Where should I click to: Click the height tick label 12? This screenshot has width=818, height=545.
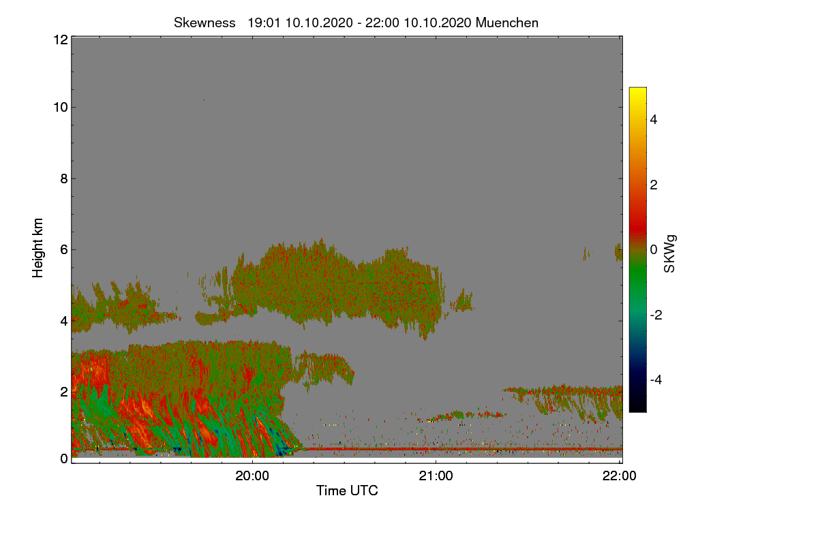(60, 40)
